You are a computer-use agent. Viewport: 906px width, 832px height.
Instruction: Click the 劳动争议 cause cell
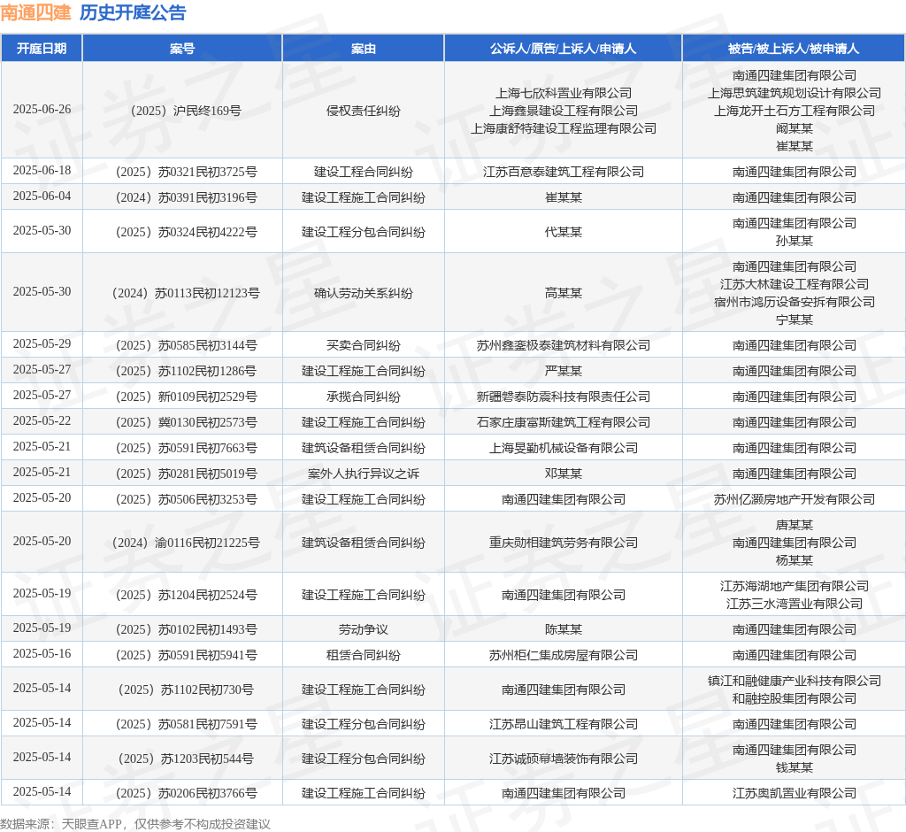[363, 629]
